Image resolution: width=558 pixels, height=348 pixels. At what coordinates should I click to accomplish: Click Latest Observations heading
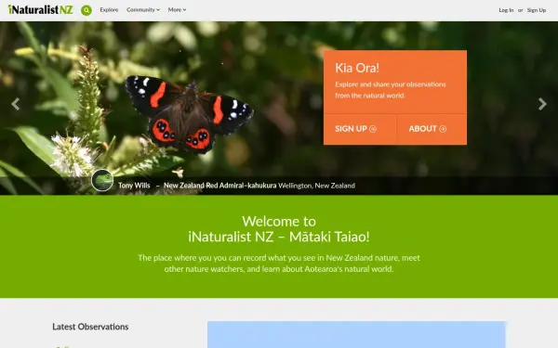click(x=90, y=327)
